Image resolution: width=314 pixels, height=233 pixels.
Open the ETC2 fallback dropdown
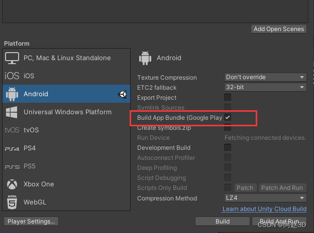click(x=265, y=87)
